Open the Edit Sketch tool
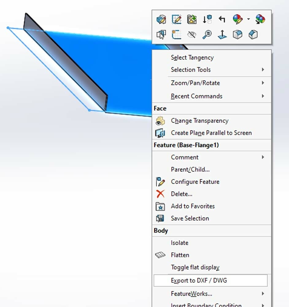Image resolution: width=289 pixels, height=307 pixels. [x=176, y=19]
